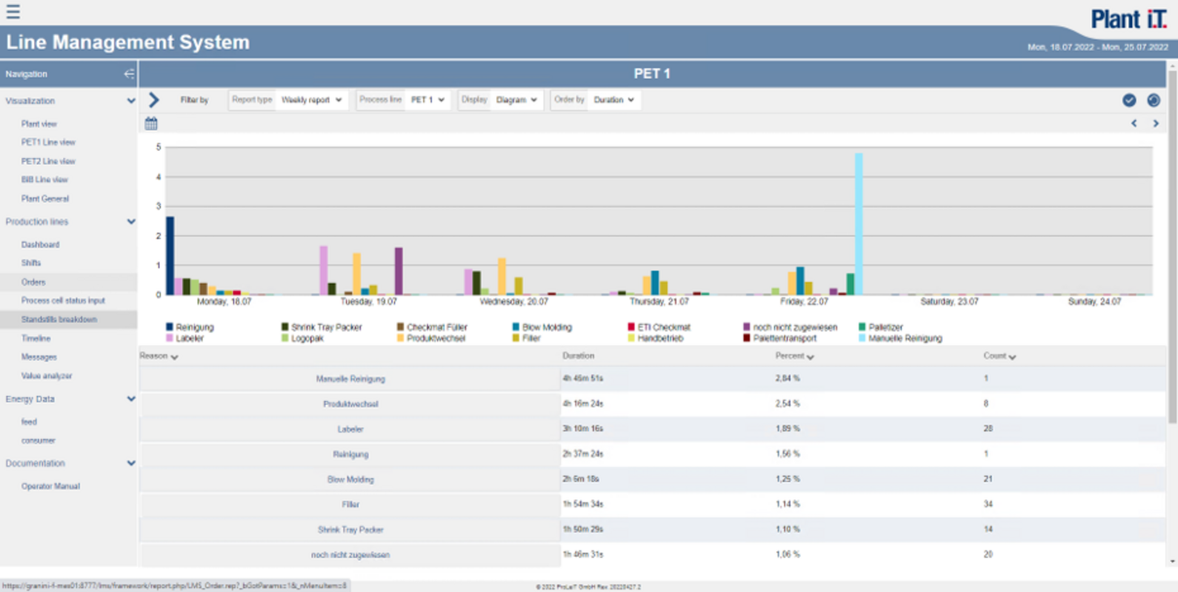Toggle Blow Molding legend entry
Screen dimensions: 1178x592
(x=546, y=327)
